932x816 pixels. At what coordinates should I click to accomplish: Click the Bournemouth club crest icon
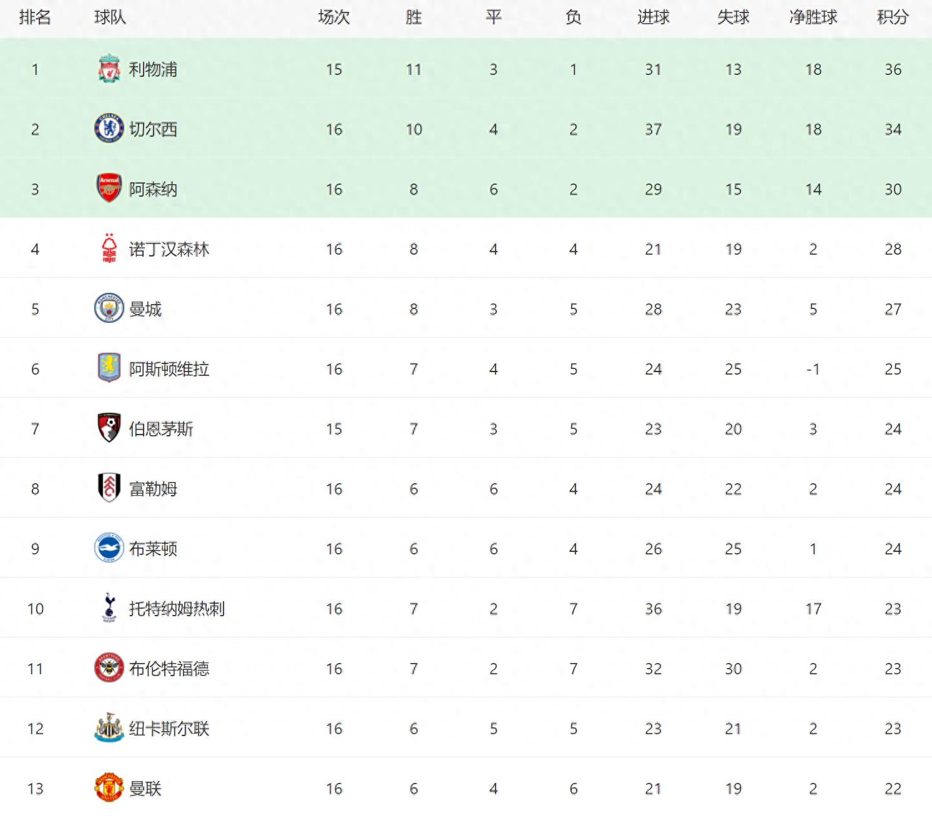[109, 428]
